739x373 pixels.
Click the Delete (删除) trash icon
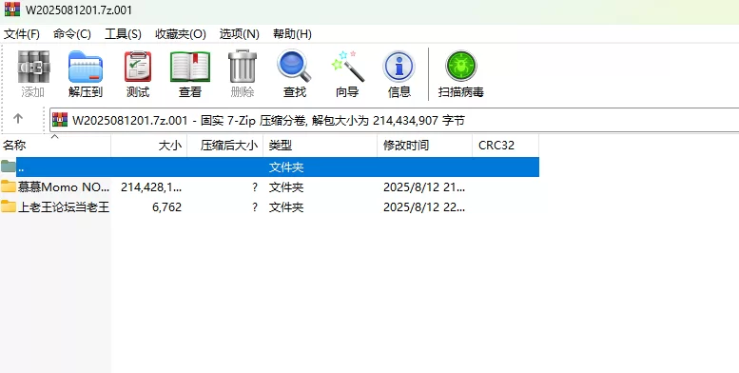pos(243,67)
